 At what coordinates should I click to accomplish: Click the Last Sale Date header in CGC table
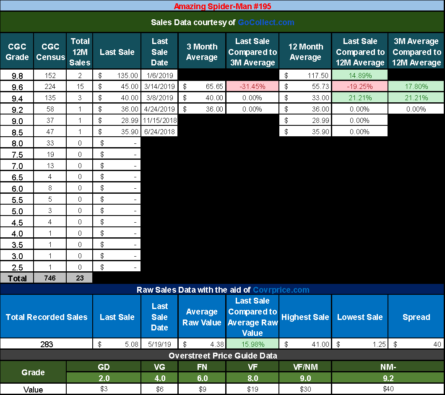click(x=159, y=51)
